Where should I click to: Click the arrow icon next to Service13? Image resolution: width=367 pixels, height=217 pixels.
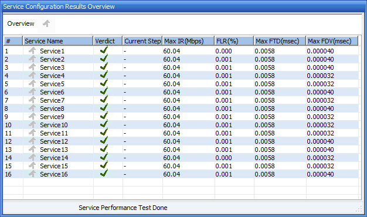(x=32, y=149)
